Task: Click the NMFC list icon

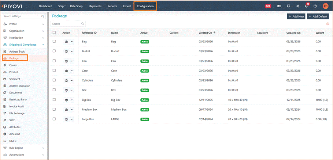Action: click(x=5, y=141)
